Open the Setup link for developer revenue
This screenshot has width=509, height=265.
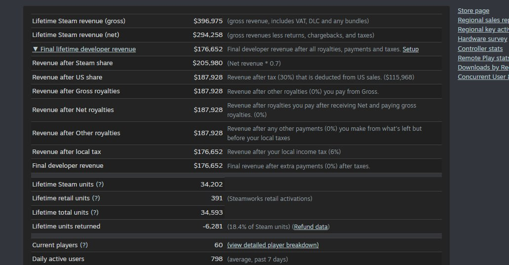click(410, 49)
